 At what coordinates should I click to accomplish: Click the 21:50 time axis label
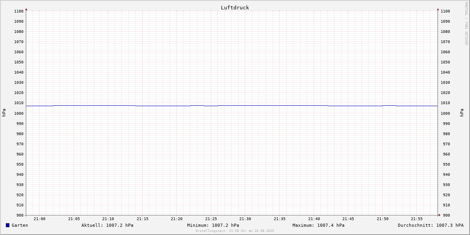tap(383, 219)
